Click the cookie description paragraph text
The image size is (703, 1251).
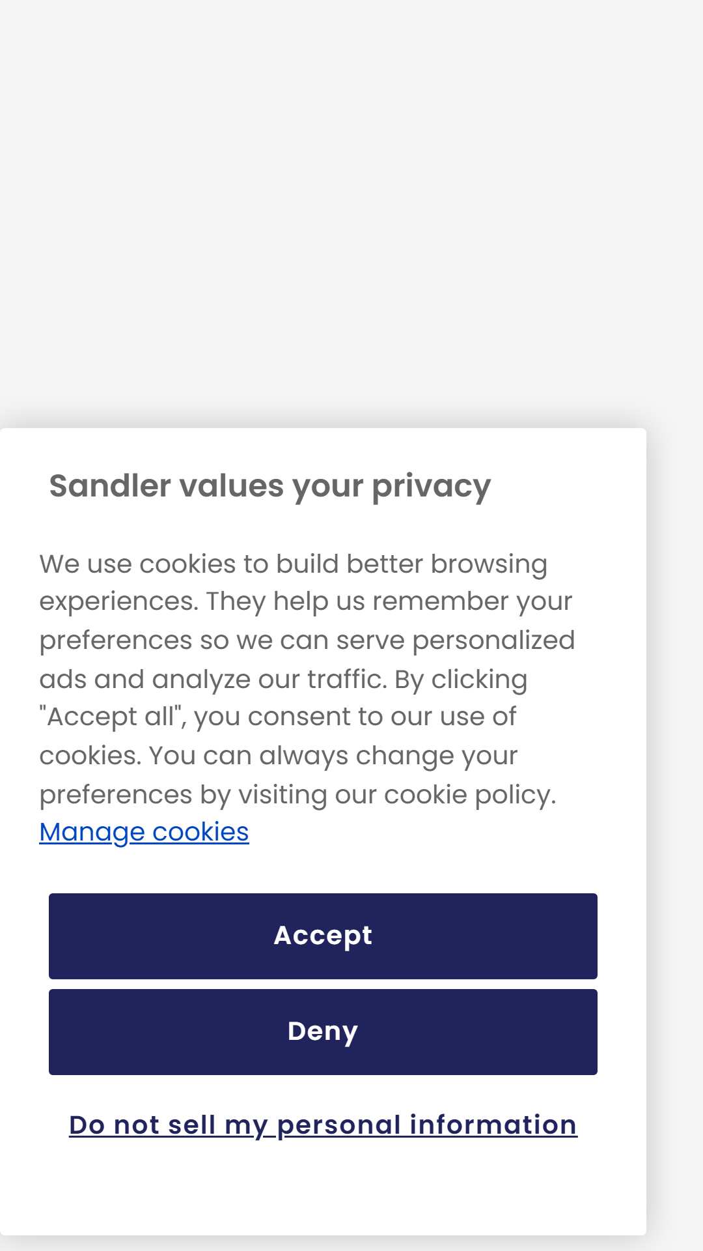click(307, 679)
